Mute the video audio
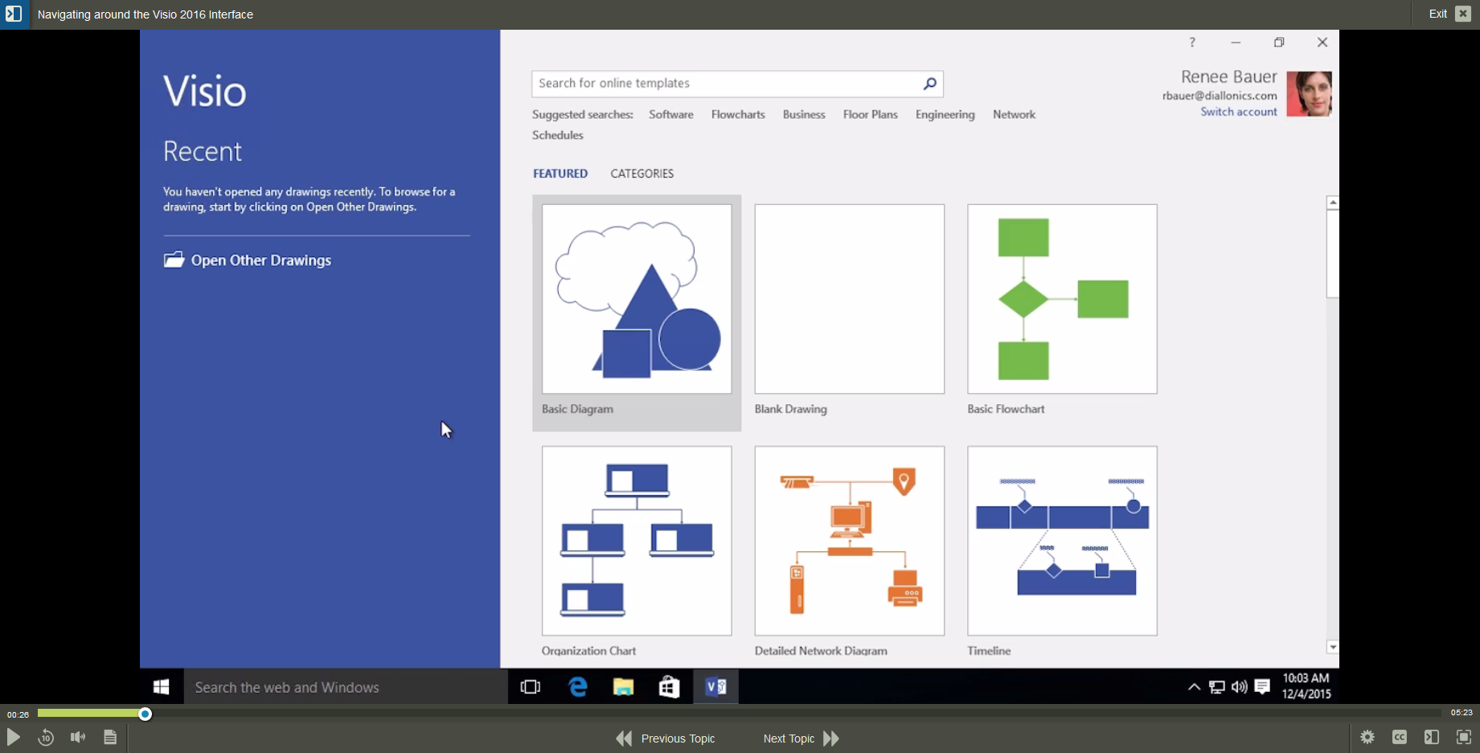1480x753 pixels. [x=77, y=737]
